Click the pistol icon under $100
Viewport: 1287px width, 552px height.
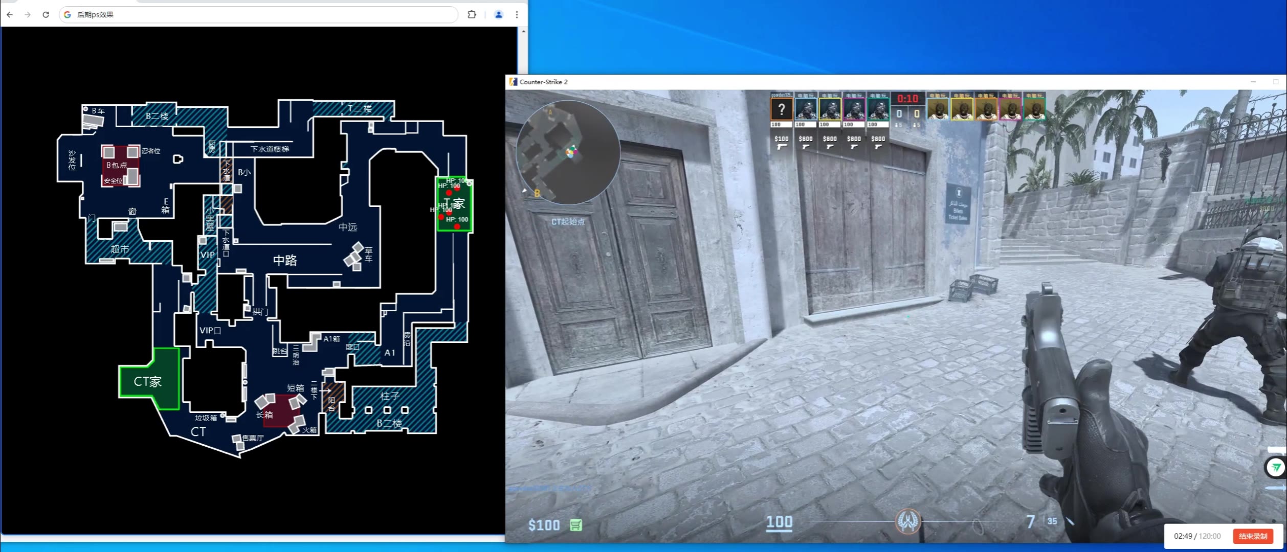coord(781,147)
